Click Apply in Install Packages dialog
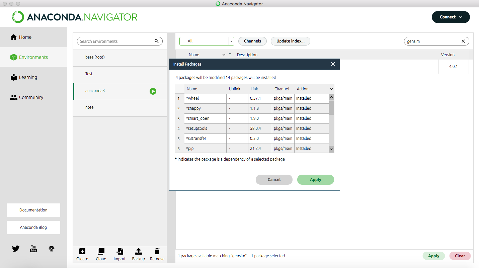 (316, 180)
